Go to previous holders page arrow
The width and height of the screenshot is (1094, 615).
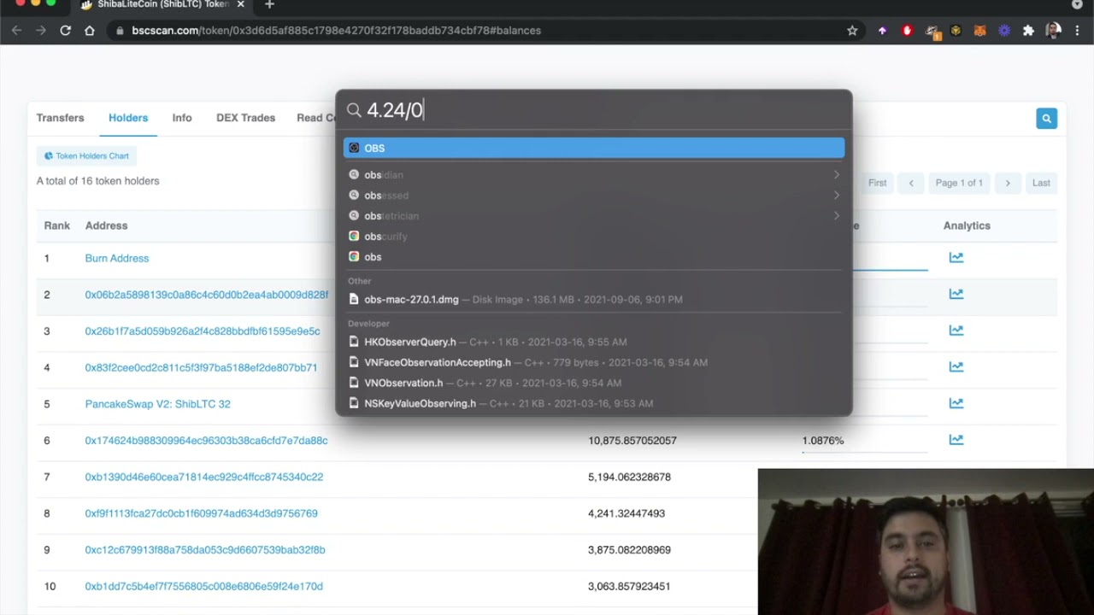911,183
